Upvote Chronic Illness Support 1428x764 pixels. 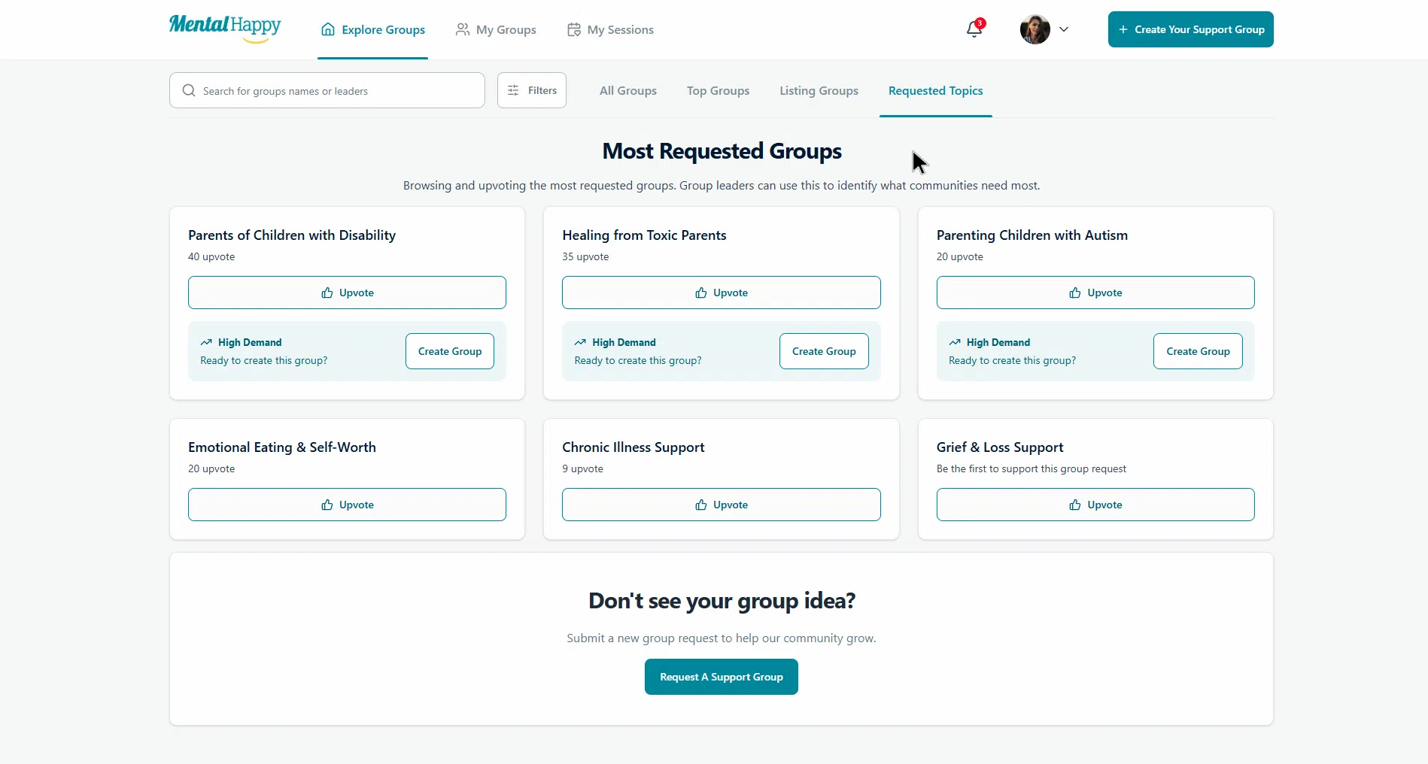(x=721, y=505)
